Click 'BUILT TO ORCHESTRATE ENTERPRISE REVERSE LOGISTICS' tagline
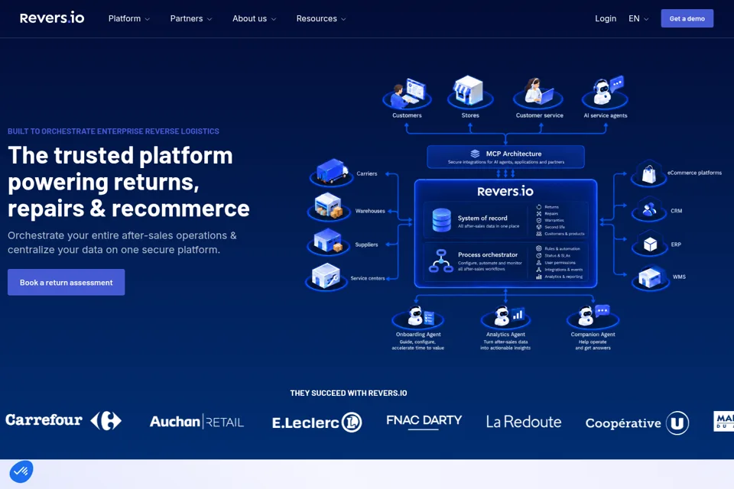Viewport: 734px width, 489px height. coord(113,131)
